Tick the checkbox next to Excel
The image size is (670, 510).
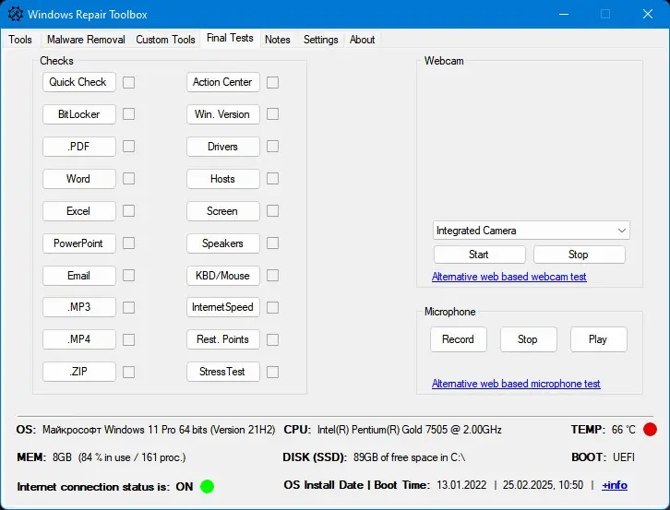(x=128, y=211)
